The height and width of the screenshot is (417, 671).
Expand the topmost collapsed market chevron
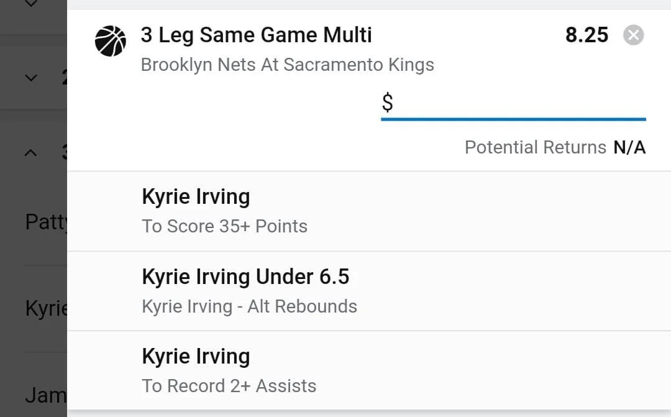click(31, 4)
